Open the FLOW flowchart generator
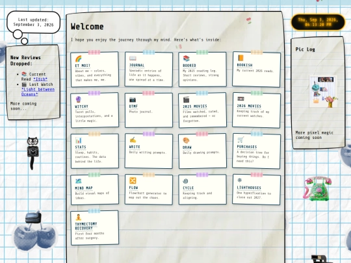 (x=133, y=188)
